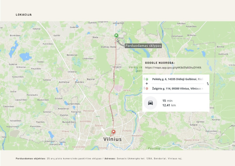Click the 'Buivydiškės' map label
The image size is (235, 166).
pyautogui.click(x=69, y=122)
